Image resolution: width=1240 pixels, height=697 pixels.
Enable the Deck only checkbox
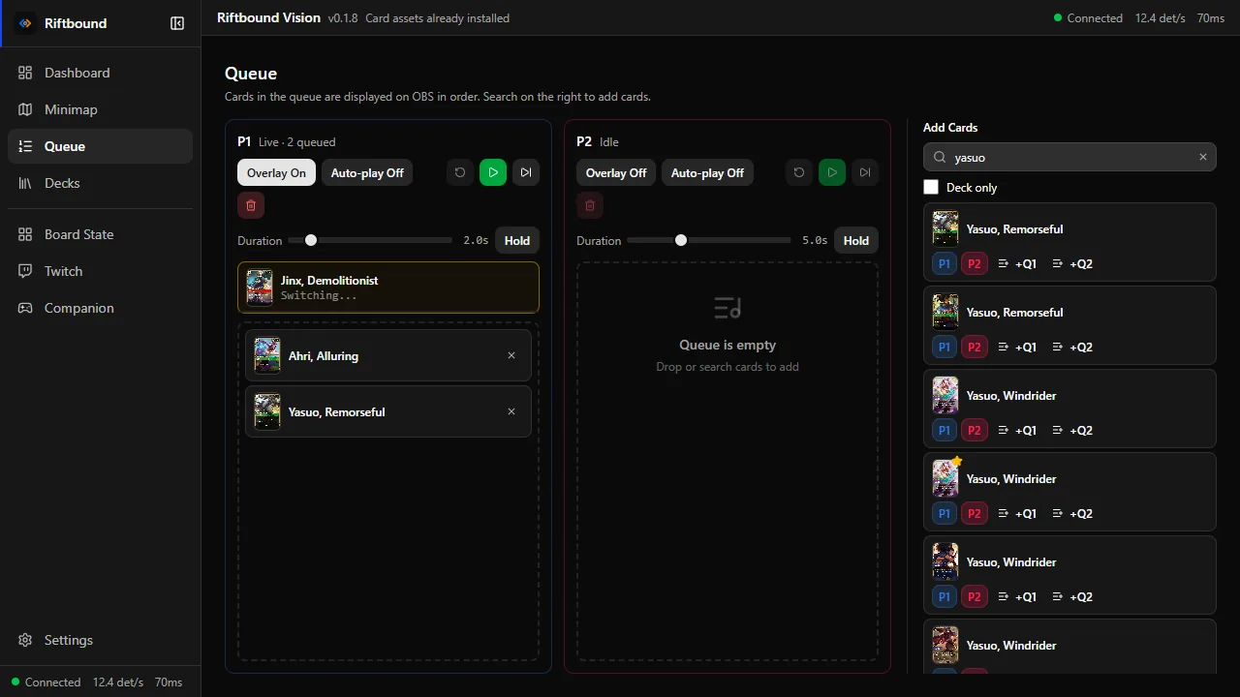click(931, 187)
